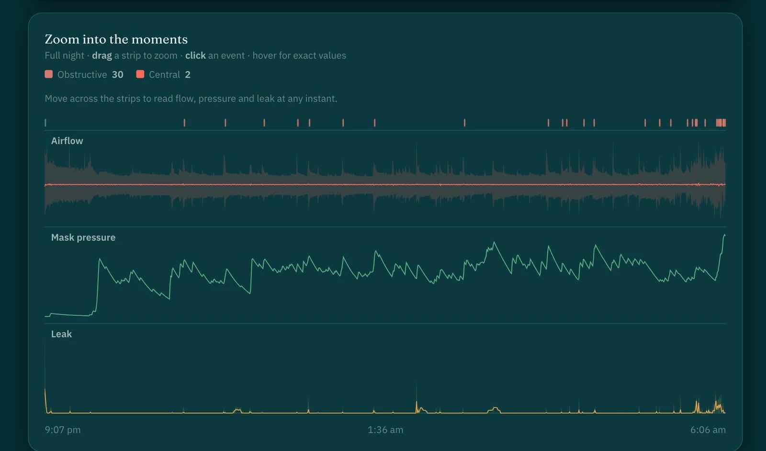The image size is (766, 451).
Task: Click the Central 2 legend label
Action: (x=169, y=75)
